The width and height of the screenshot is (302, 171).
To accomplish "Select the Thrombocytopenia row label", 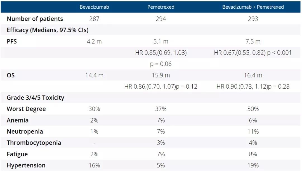I will pos(34,143).
